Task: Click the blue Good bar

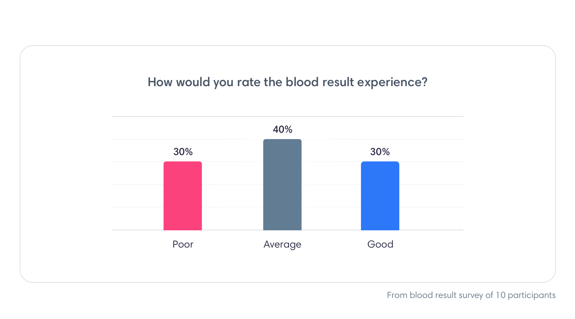Action: [x=380, y=196]
